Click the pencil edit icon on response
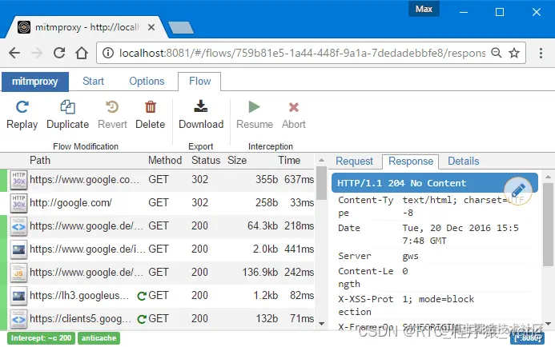555x347 pixels. pyautogui.click(x=518, y=191)
